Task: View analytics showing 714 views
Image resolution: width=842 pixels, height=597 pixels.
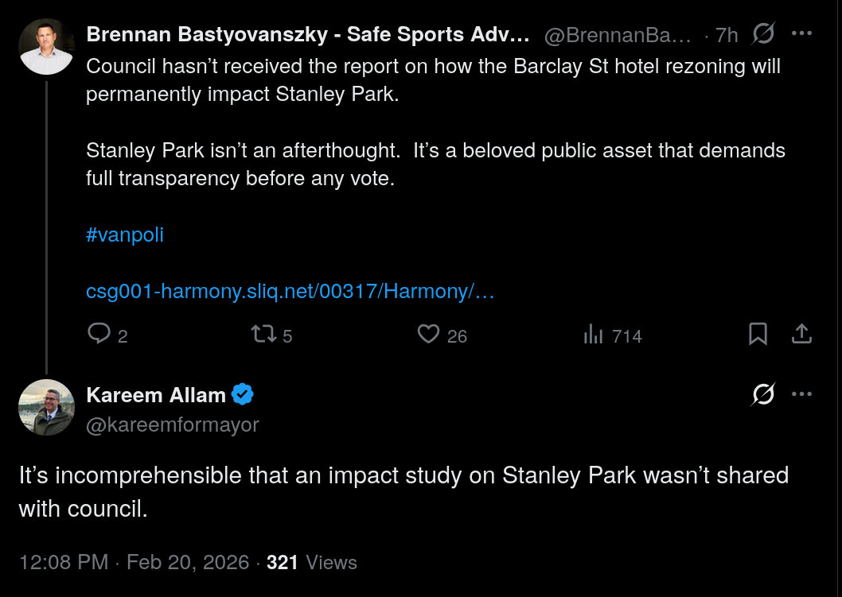Action: 594,335
